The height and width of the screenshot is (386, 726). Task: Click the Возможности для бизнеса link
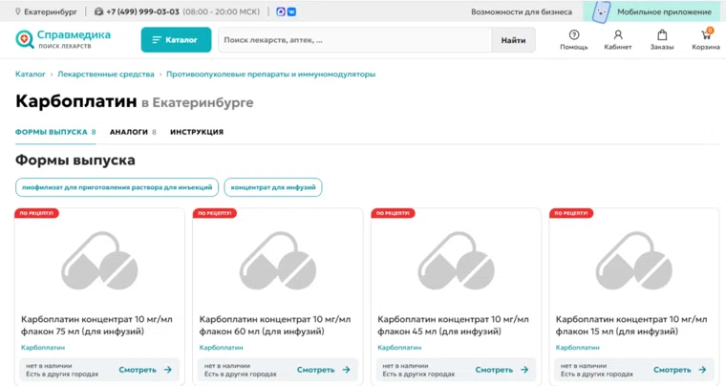point(522,11)
